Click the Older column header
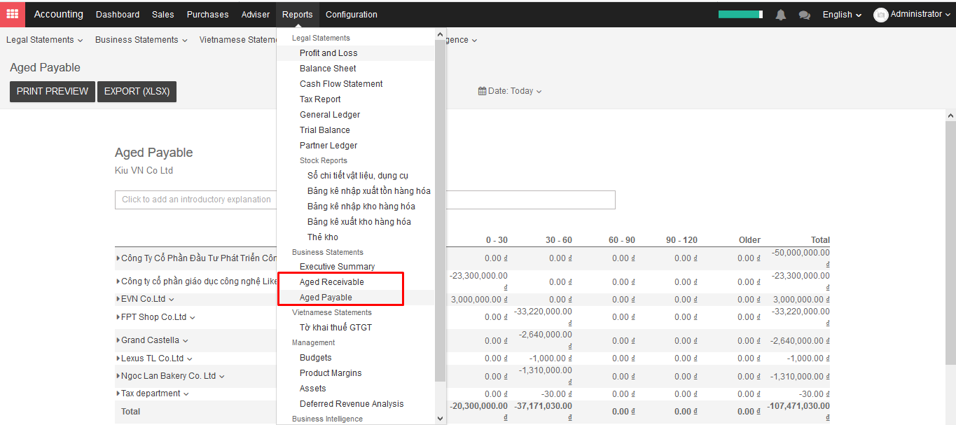The width and height of the screenshot is (956, 425). pos(749,240)
